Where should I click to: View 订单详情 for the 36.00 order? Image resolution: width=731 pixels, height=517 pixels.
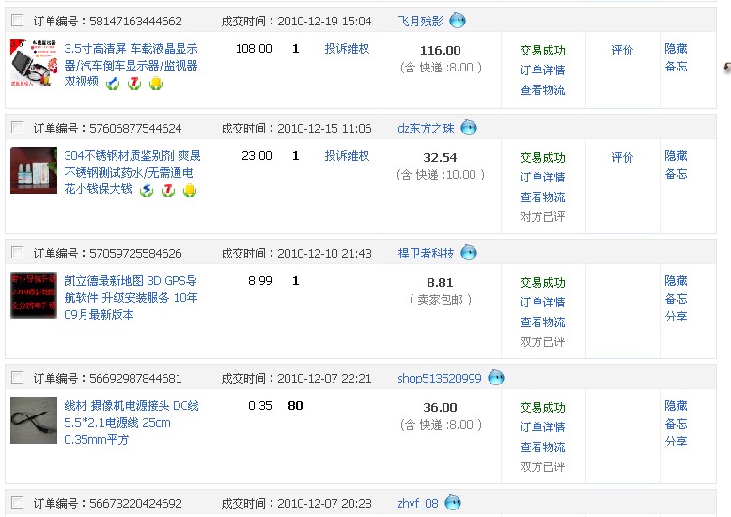pos(542,428)
